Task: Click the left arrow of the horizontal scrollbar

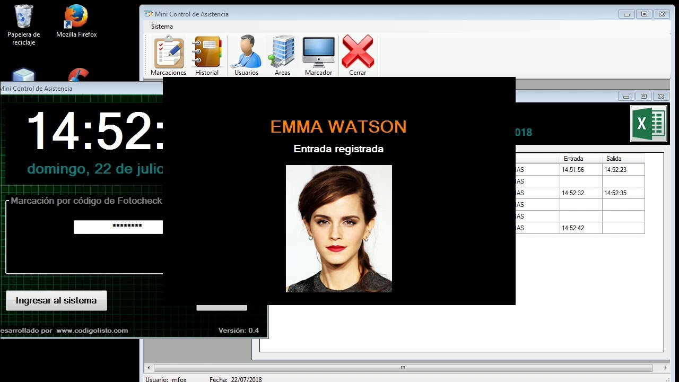Action: pos(149,368)
